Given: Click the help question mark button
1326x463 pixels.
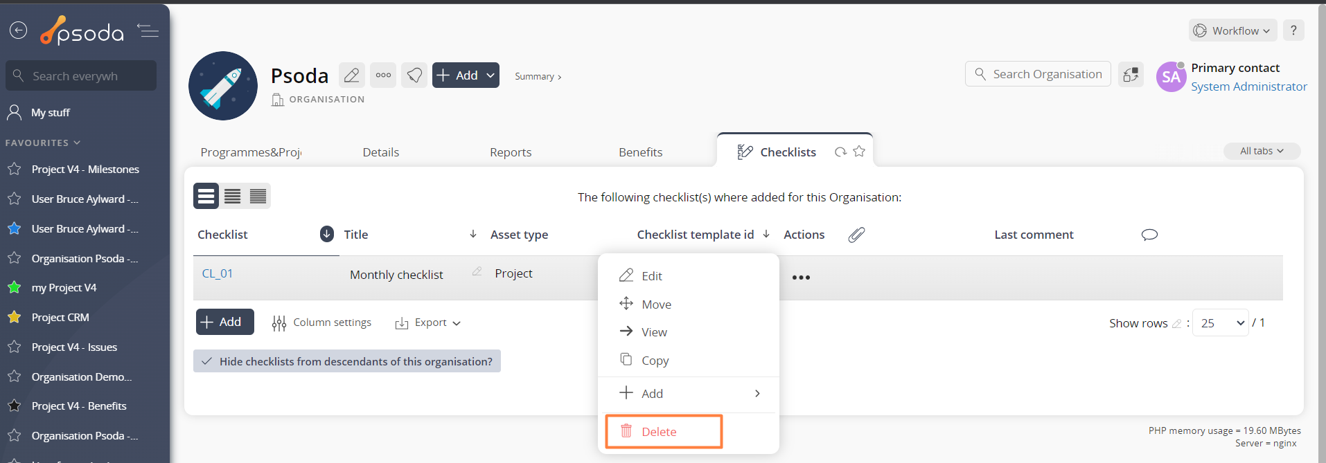Looking at the screenshot, I should coord(1293,30).
